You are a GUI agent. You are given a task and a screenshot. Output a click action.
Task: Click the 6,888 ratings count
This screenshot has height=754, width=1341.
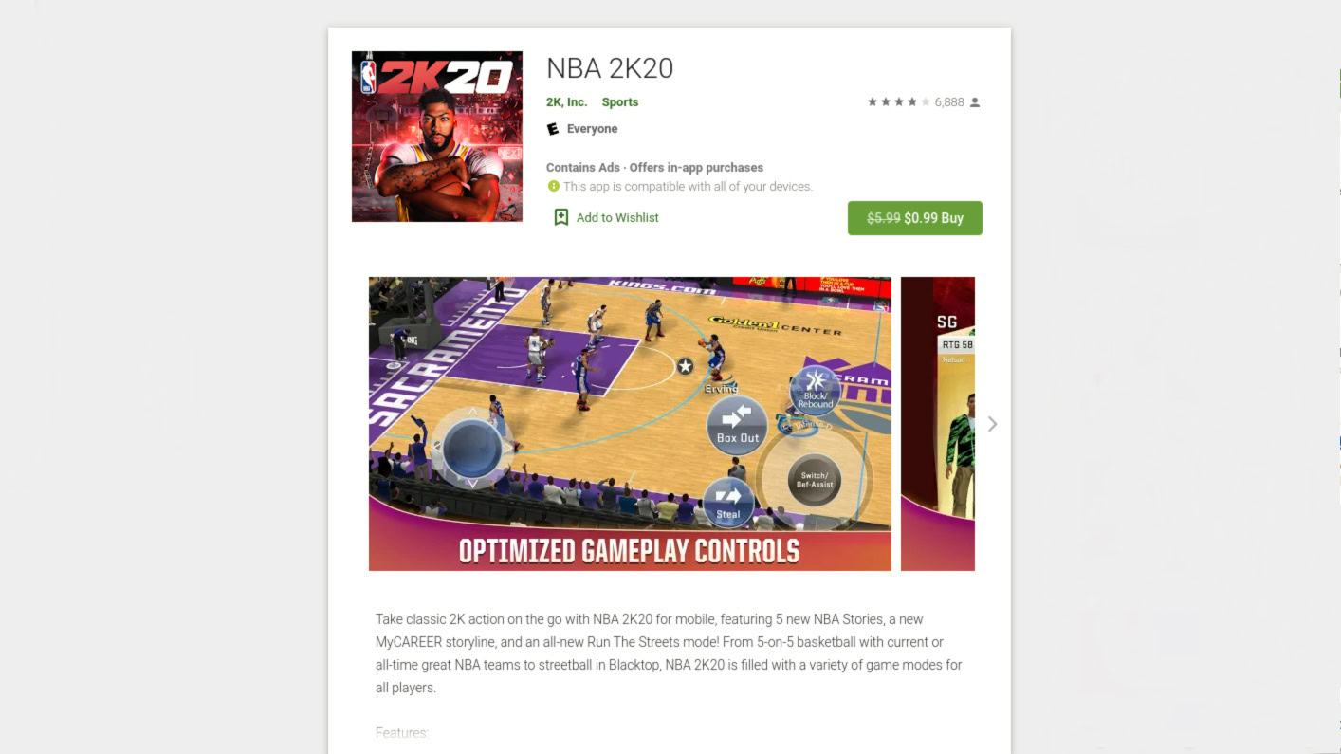tap(949, 102)
